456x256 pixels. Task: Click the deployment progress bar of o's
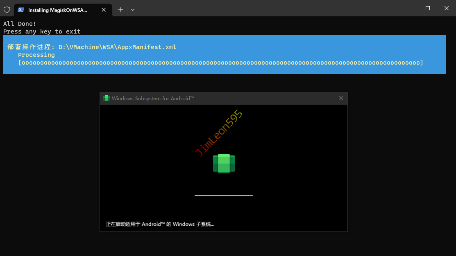point(220,63)
